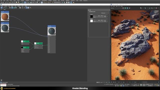160x90 pixels.
Task: Open the Parameter Editor panel icon
Action: 28,8
